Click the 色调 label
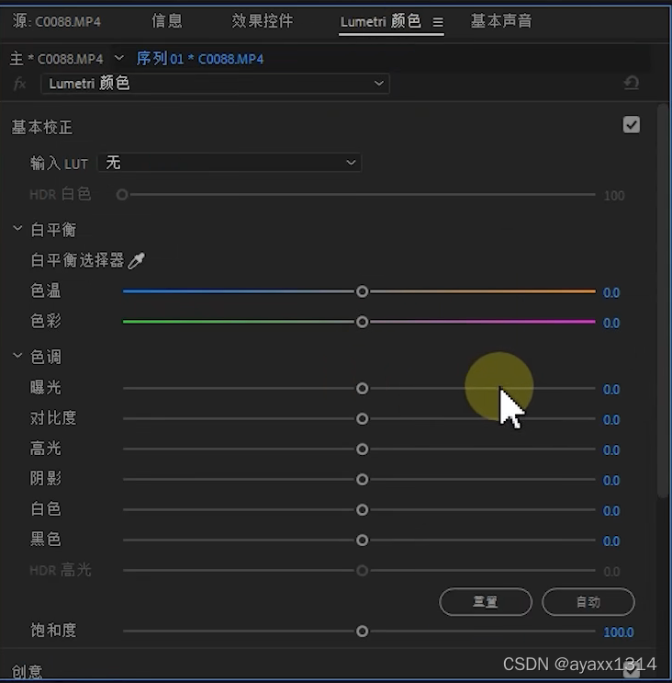This screenshot has height=683, width=672. tap(46, 357)
